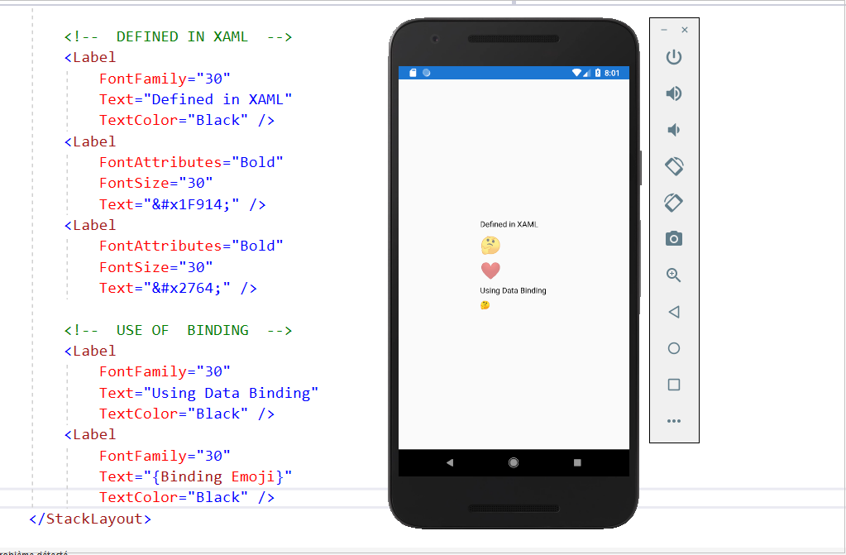Power off the Android emulator
The width and height of the screenshot is (846, 555).
673,56
